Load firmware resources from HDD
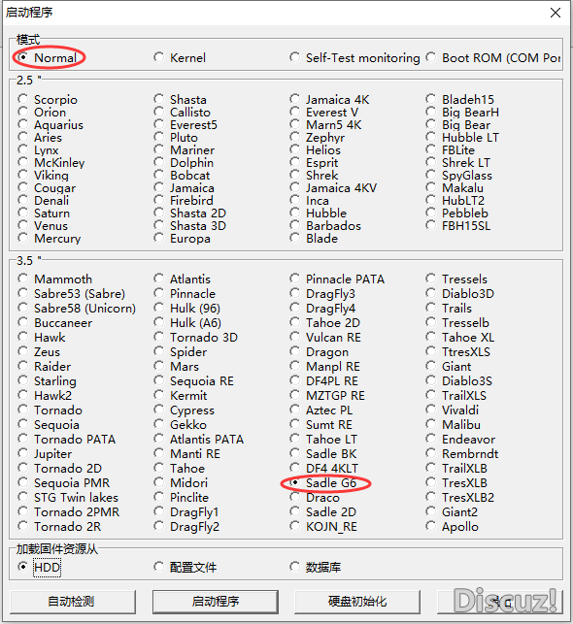 [x=23, y=567]
